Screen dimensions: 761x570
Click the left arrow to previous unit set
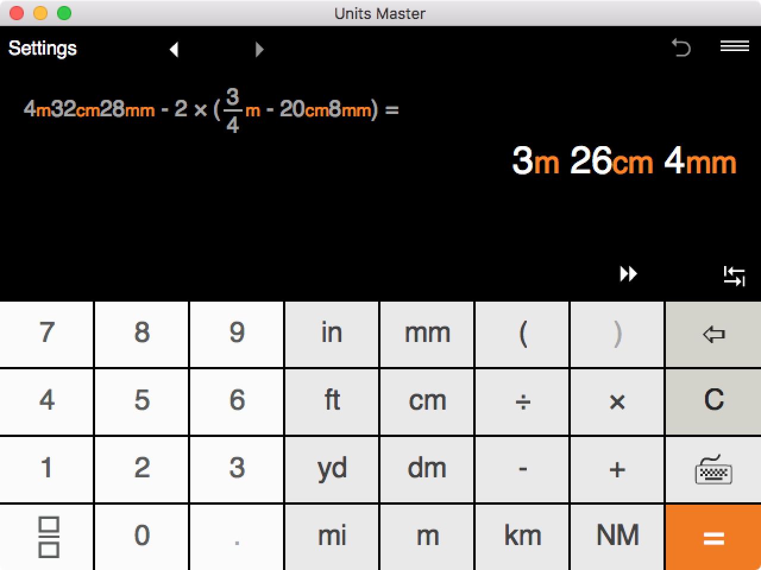(174, 49)
